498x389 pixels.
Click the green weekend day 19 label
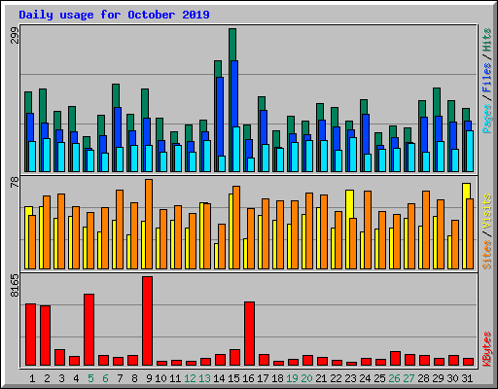292,378
